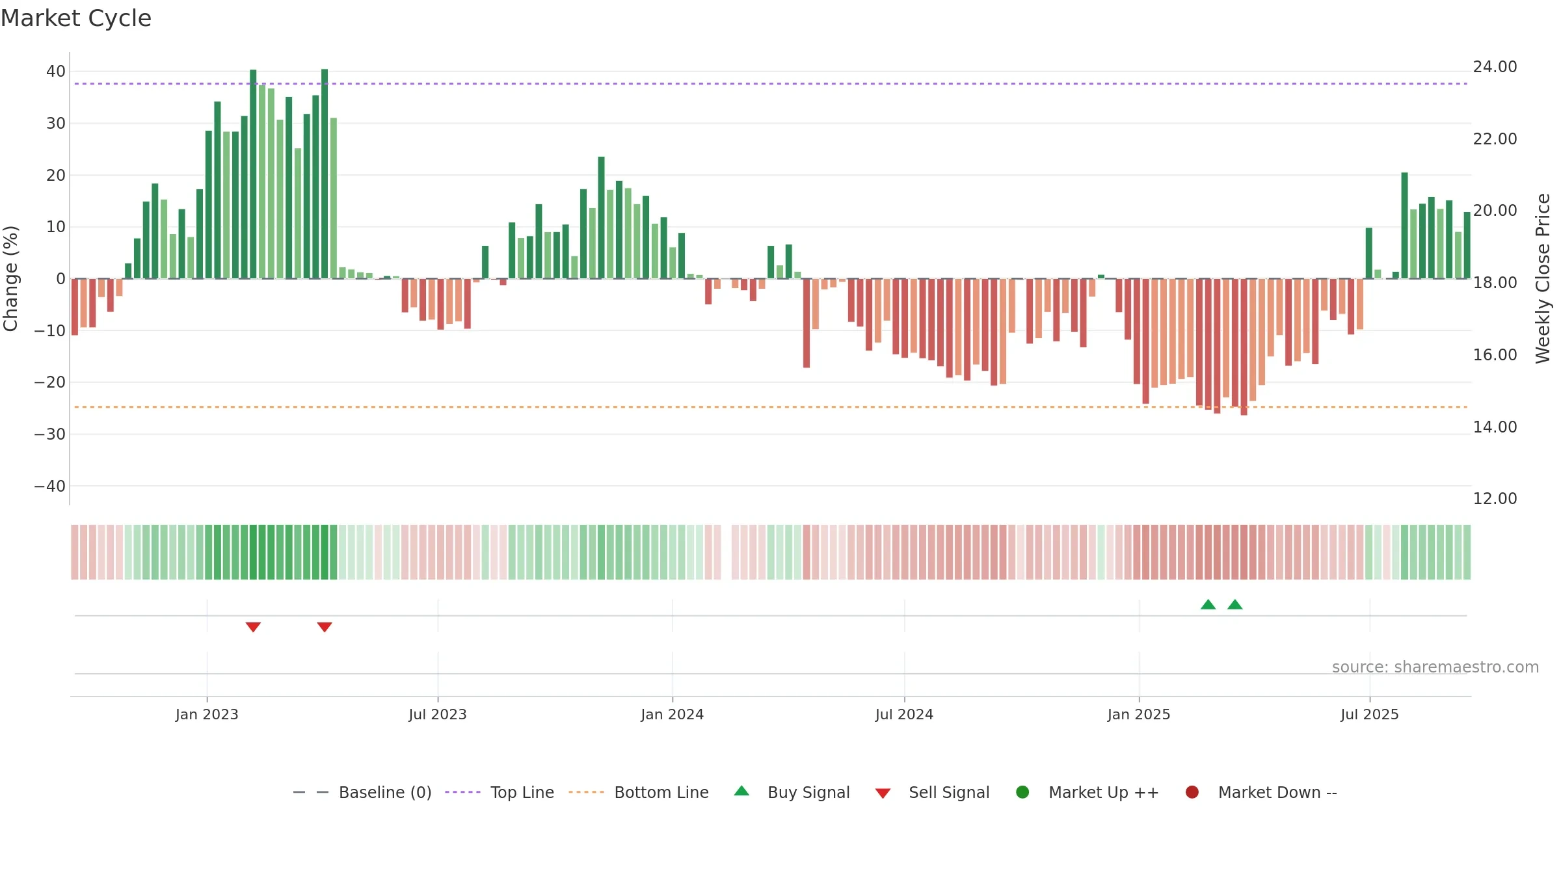The width and height of the screenshot is (1561, 878).
Task: Toggle the Top Line legend label
Action: pyautogui.click(x=522, y=793)
